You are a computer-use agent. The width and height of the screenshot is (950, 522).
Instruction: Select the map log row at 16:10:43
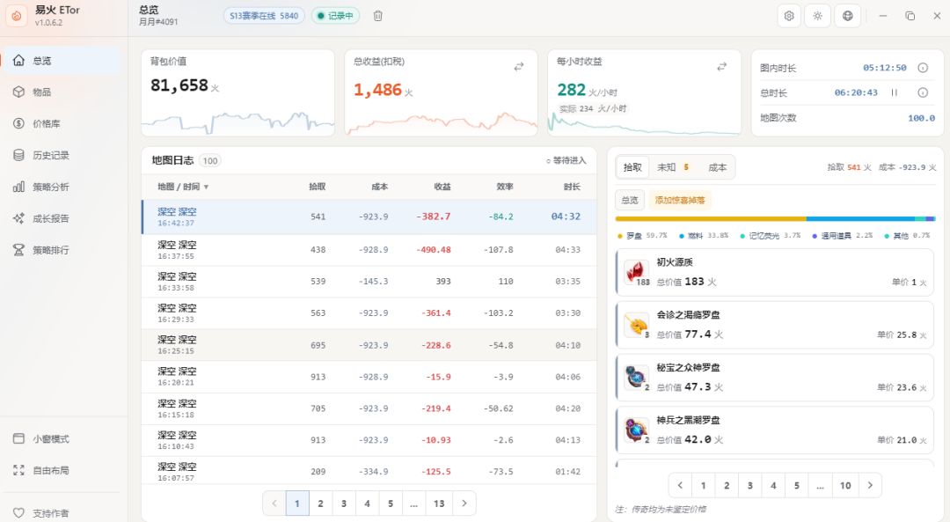pyautogui.click(x=369, y=440)
